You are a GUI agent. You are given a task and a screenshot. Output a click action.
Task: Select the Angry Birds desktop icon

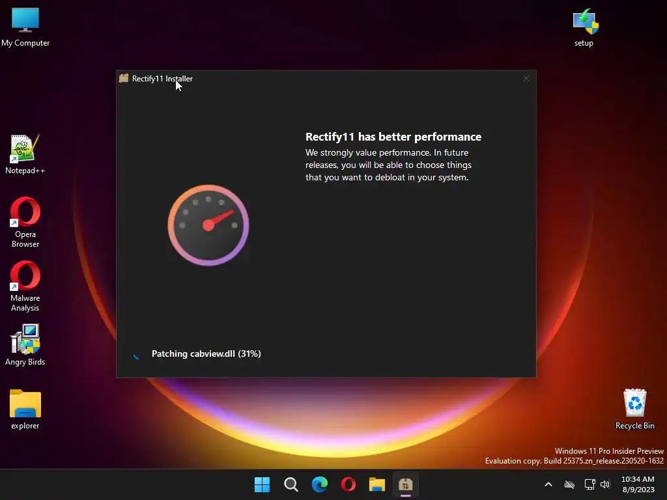(25, 345)
